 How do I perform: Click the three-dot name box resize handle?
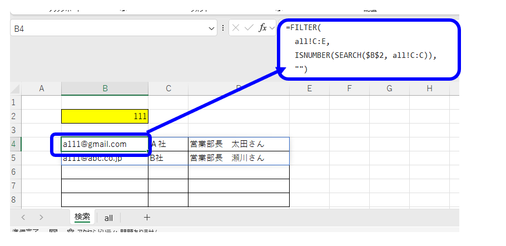click(223, 28)
